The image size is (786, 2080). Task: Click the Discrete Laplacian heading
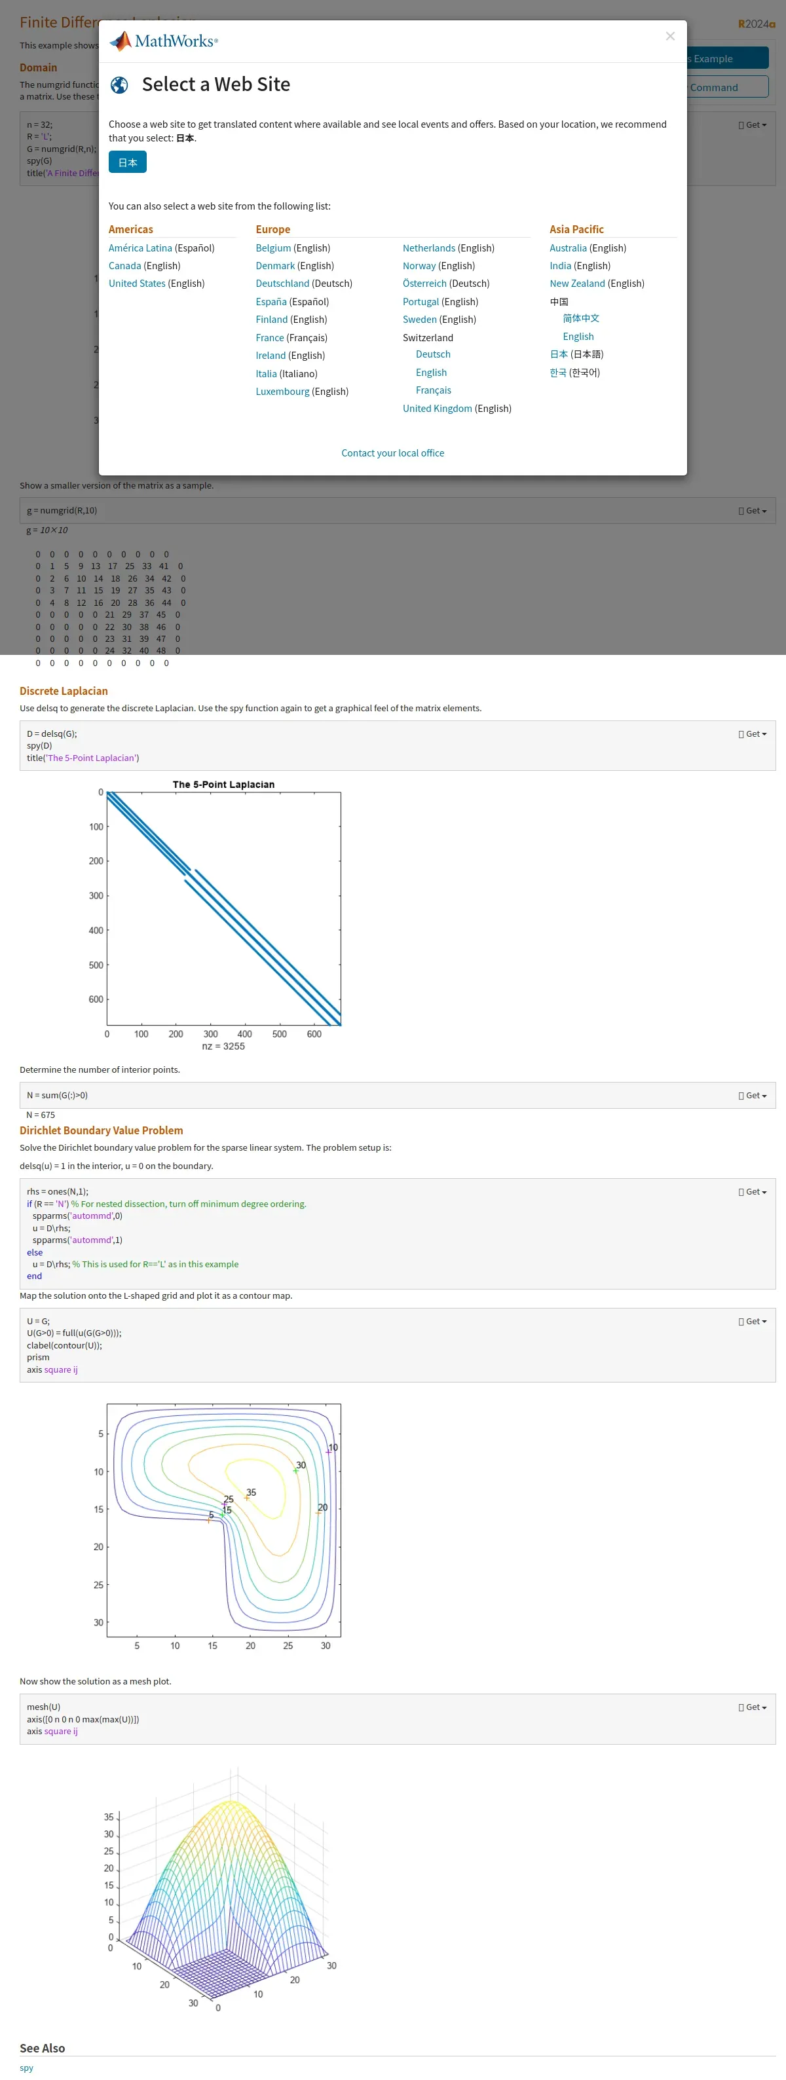tap(64, 691)
